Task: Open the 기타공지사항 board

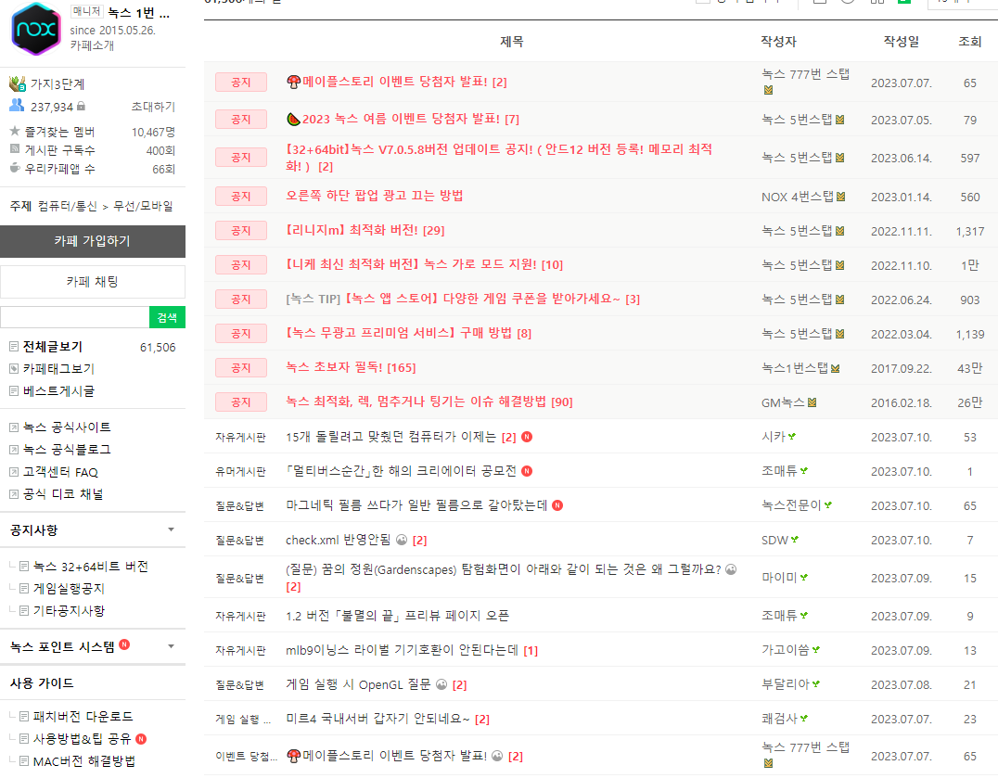Action: [69, 611]
